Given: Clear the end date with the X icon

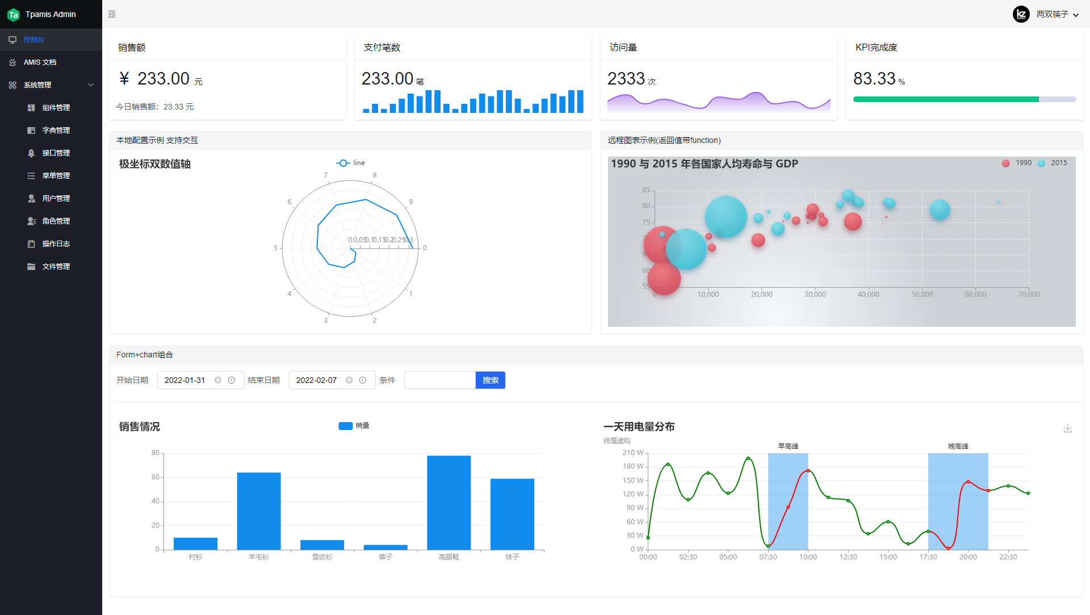Looking at the screenshot, I should click(349, 380).
